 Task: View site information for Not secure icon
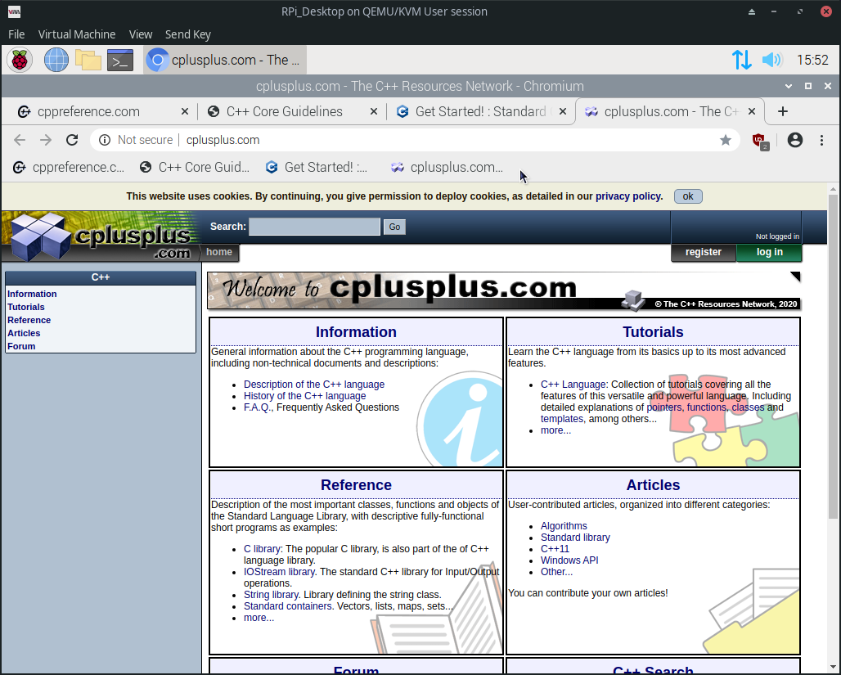click(x=105, y=140)
